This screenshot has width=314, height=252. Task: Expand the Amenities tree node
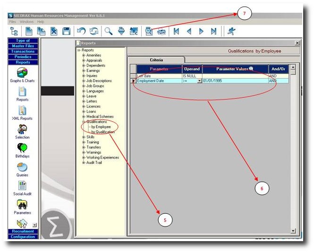point(84,55)
